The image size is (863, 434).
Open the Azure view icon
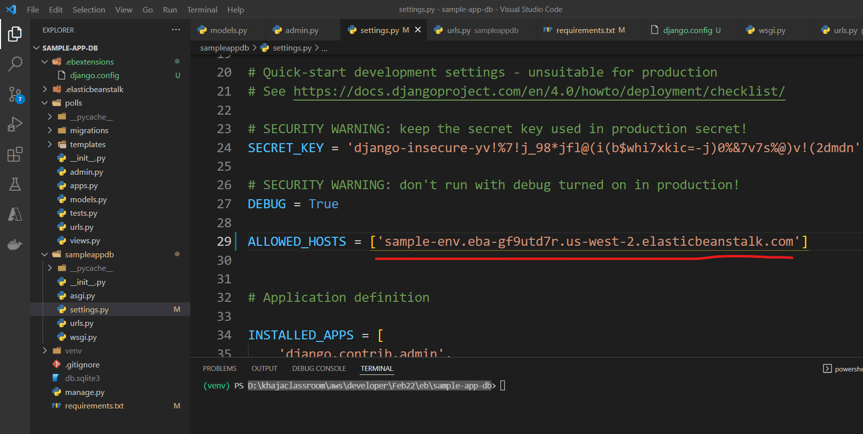[x=15, y=214]
